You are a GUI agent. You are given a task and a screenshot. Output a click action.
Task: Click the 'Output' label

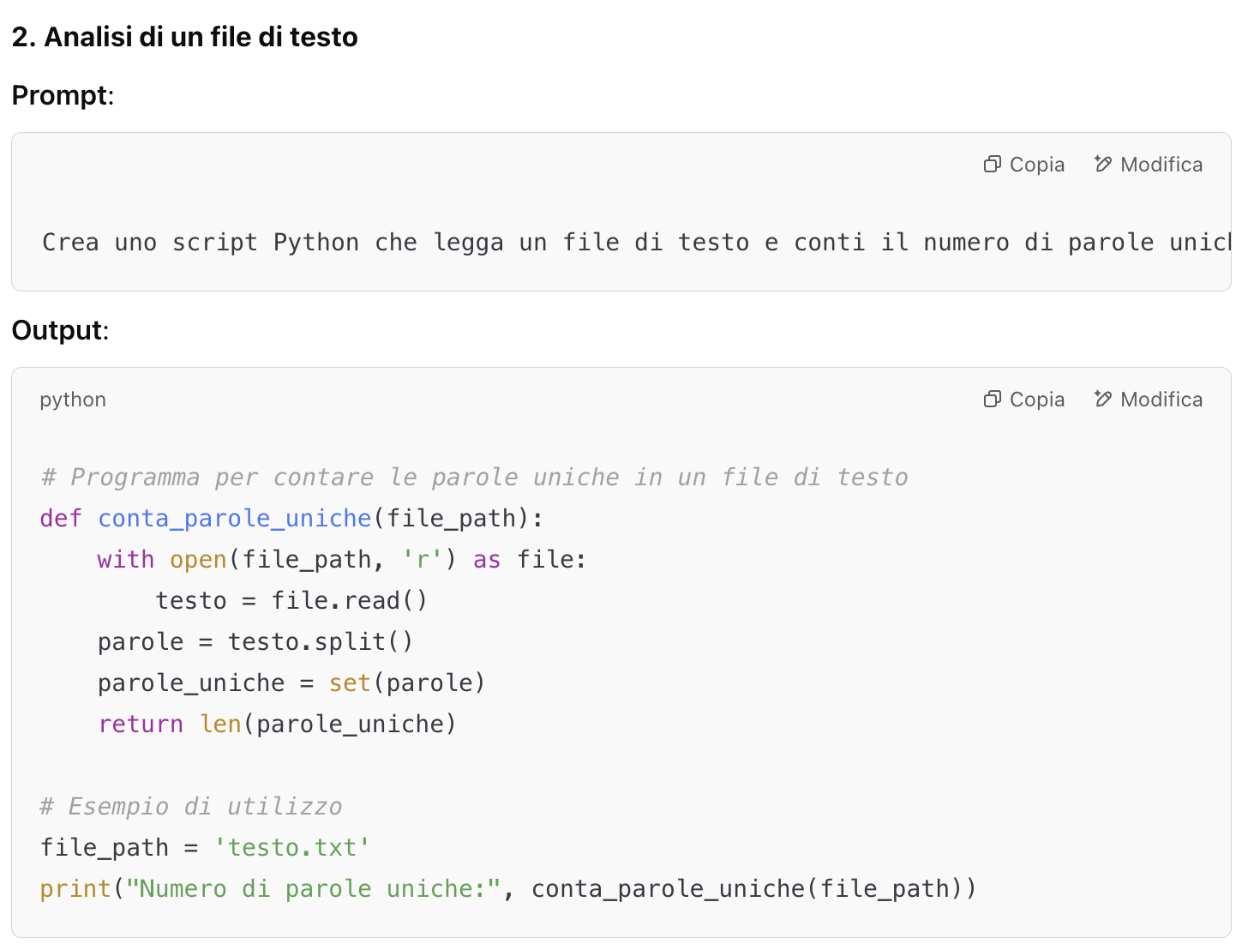pos(58,330)
